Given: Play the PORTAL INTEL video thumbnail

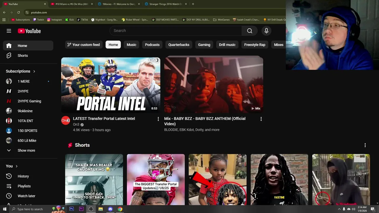Looking at the screenshot, I should tap(111, 85).
